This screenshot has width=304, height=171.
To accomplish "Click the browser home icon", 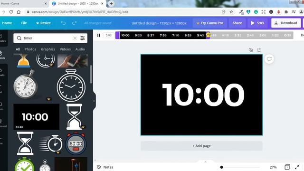I will (19, 12).
